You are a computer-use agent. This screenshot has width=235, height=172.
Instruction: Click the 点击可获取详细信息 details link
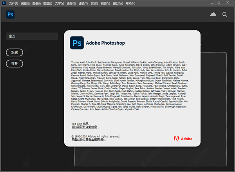81,127
